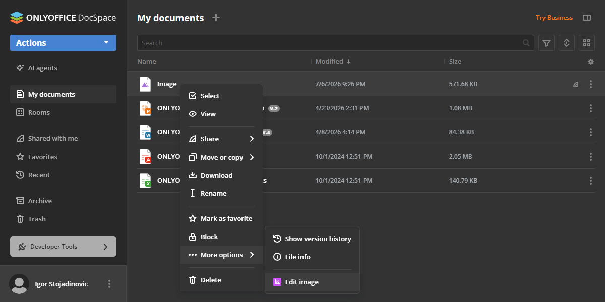Toggle the info panel icon

587,18
